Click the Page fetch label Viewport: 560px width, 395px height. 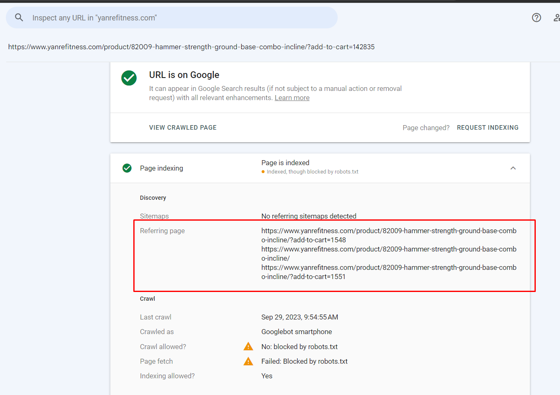click(x=156, y=361)
